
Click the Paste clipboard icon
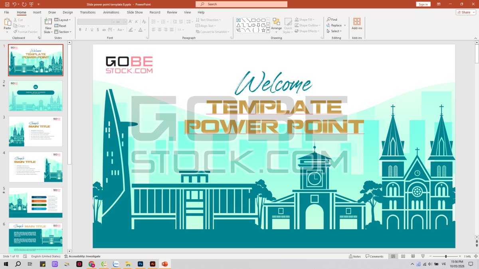(x=7, y=22)
